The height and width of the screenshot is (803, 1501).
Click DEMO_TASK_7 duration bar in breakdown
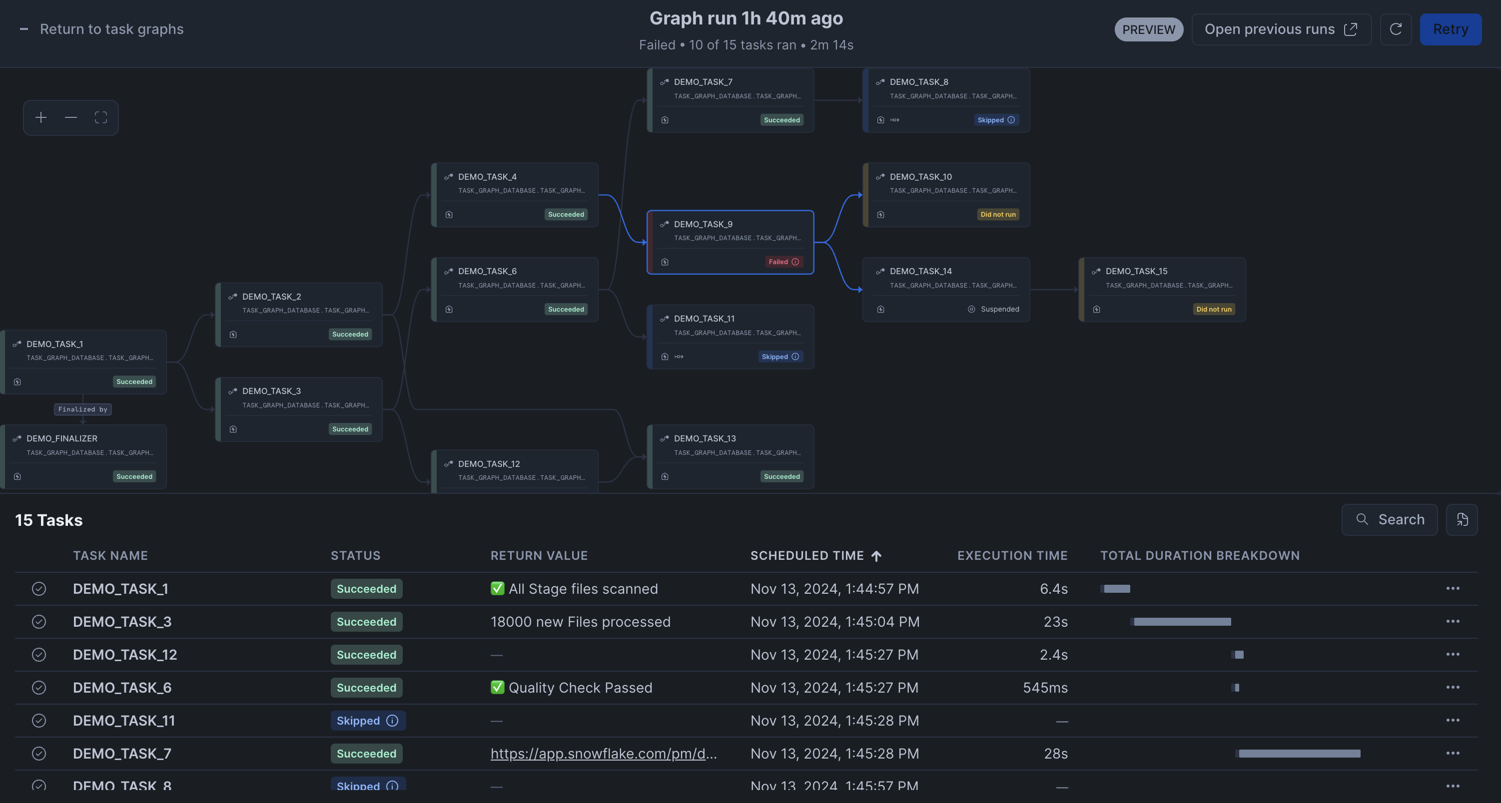pyautogui.click(x=1298, y=754)
